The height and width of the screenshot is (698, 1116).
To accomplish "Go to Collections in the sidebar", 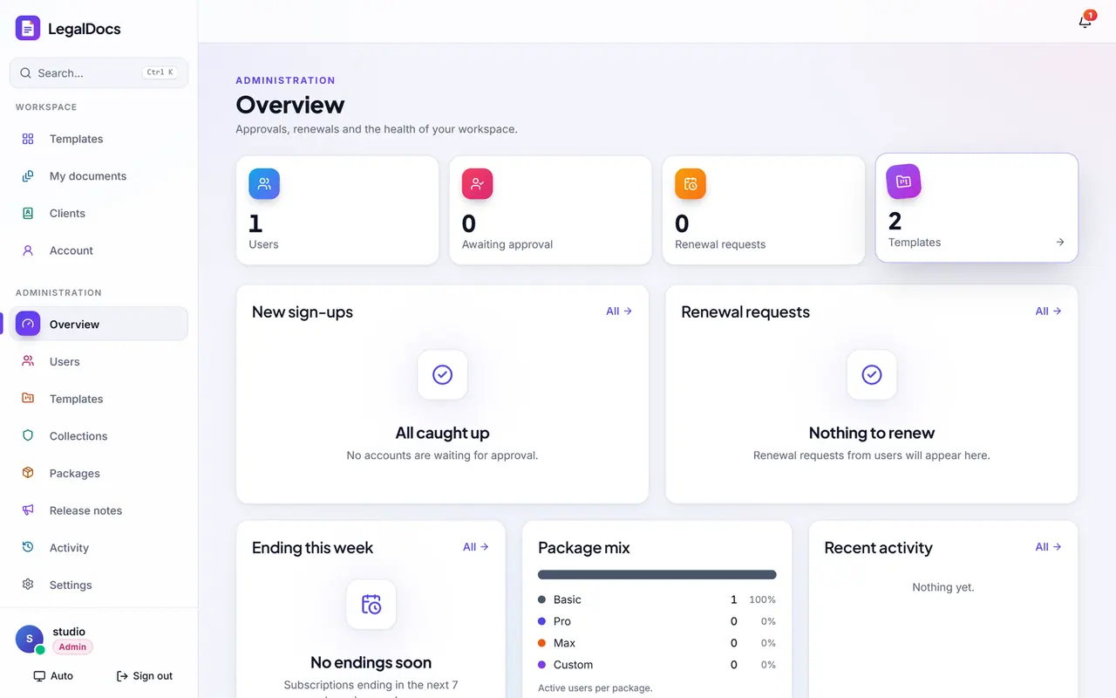I will pos(99,436).
